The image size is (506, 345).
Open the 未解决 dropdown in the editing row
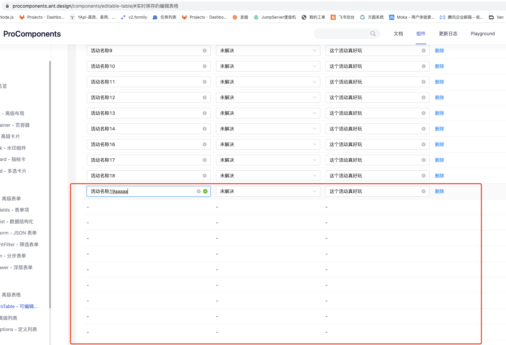[x=314, y=191]
